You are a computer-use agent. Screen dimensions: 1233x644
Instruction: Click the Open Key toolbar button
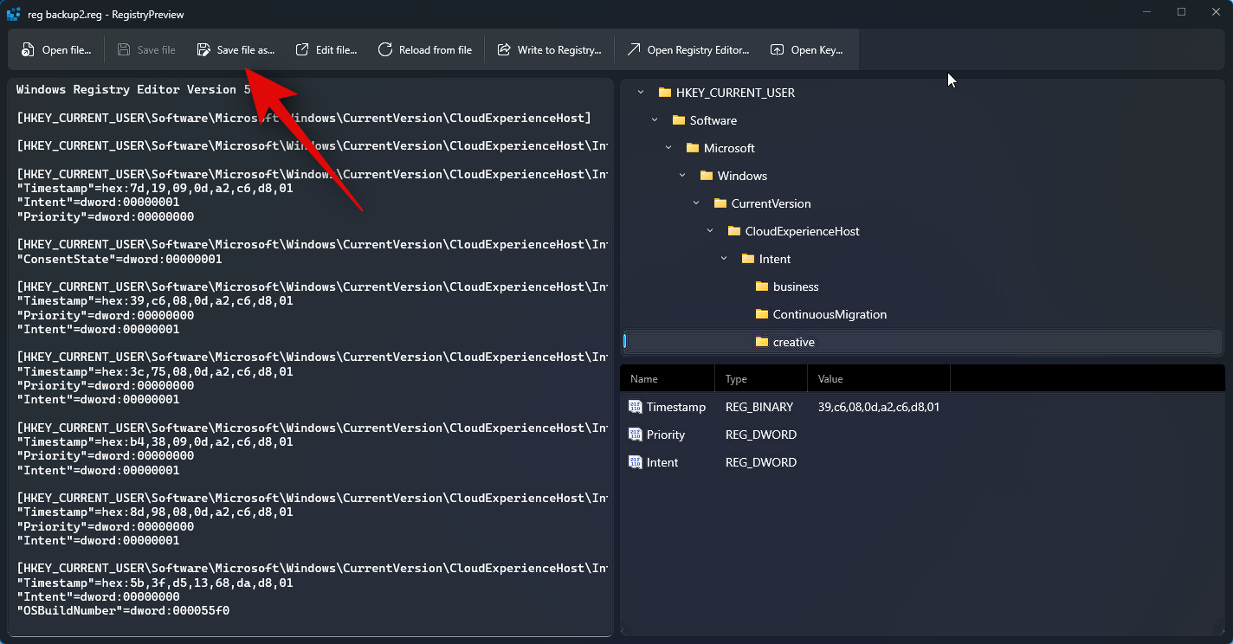806,50
